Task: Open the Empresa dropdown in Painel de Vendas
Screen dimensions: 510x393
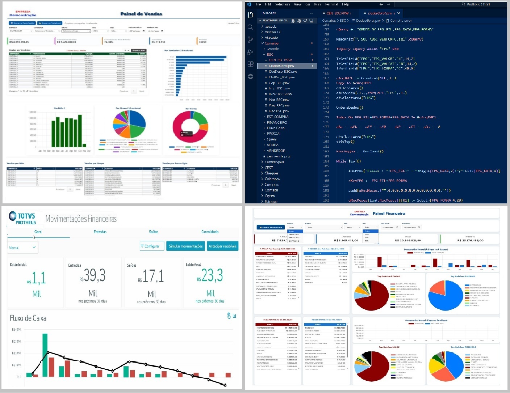Action: coord(20,31)
